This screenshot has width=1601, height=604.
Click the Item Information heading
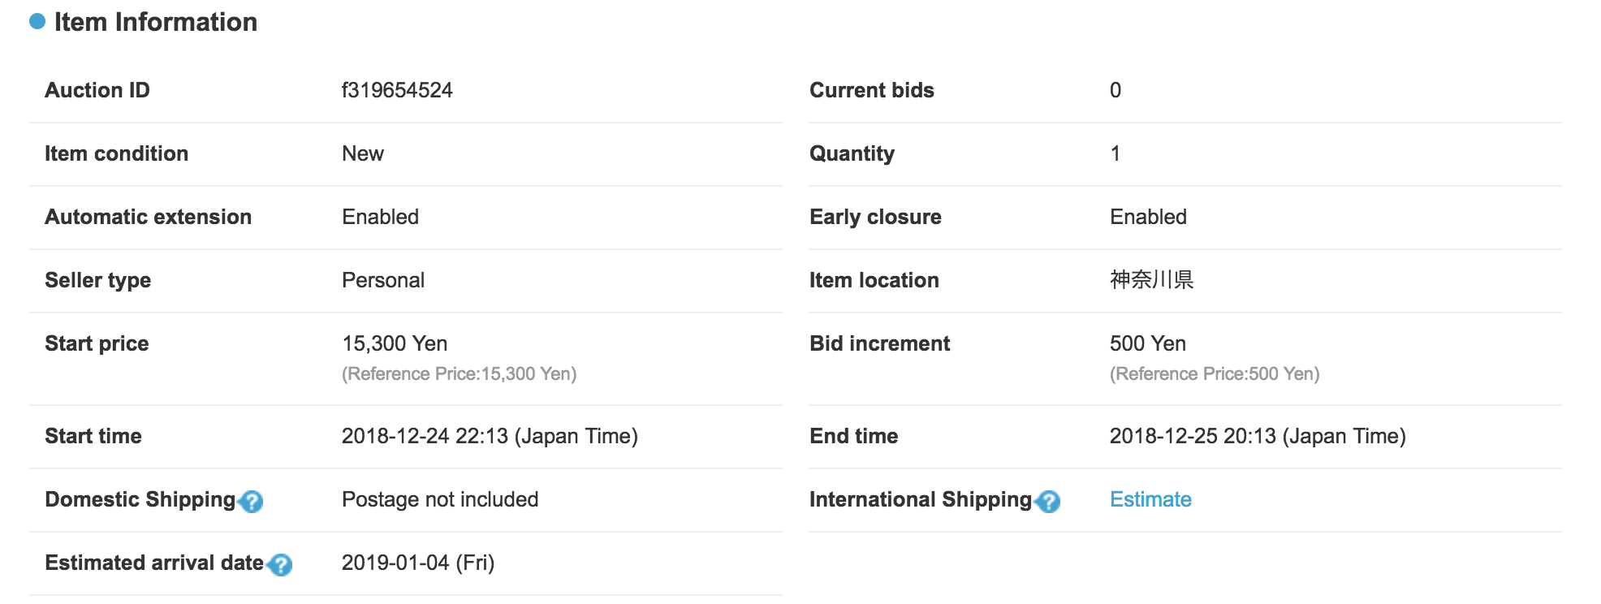[x=156, y=22]
